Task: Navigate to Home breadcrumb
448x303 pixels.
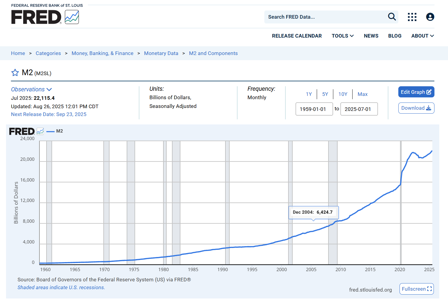Action: (18, 53)
